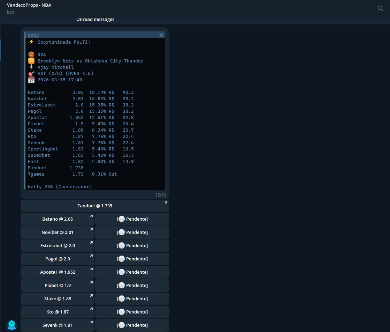Click the bot avatar clock icon
Viewport: 390px width, 332px height.
click(12, 325)
